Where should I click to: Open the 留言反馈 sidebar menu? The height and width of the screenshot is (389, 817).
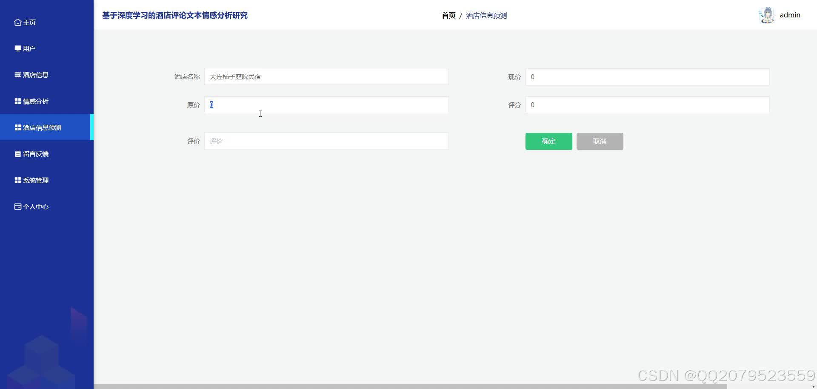[x=47, y=154]
